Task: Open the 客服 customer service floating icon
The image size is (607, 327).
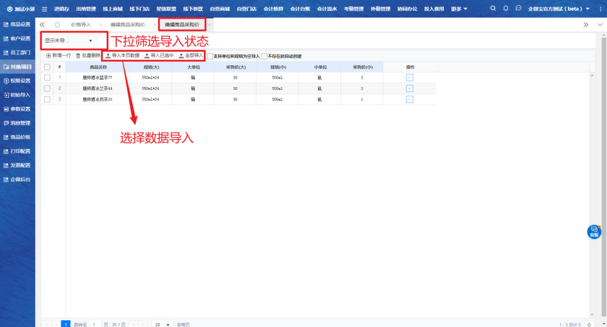Action: 594,231
